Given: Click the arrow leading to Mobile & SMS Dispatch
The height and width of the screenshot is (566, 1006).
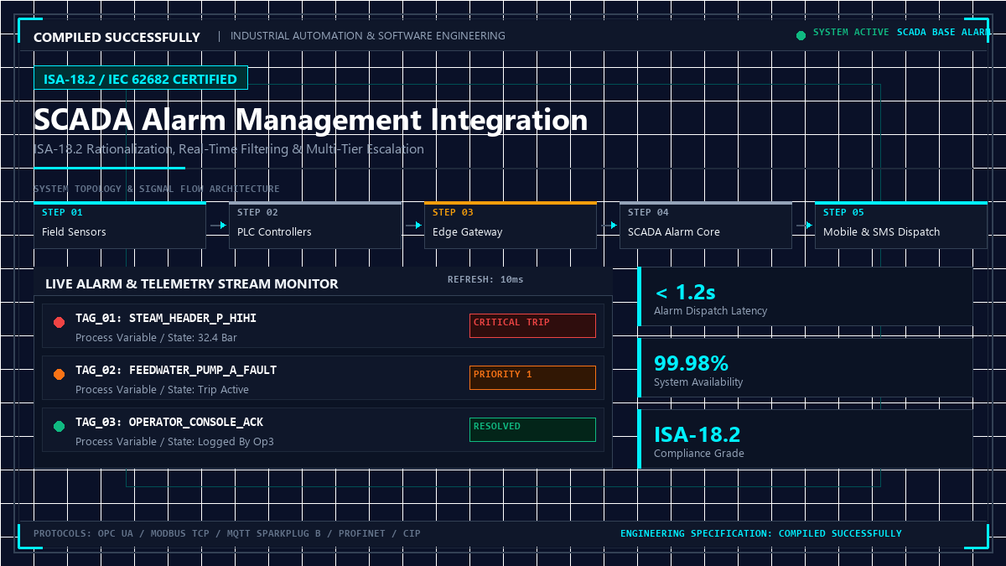Looking at the screenshot, I should pos(804,226).
